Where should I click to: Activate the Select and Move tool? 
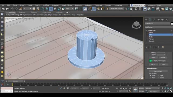(x=51, y=9)
